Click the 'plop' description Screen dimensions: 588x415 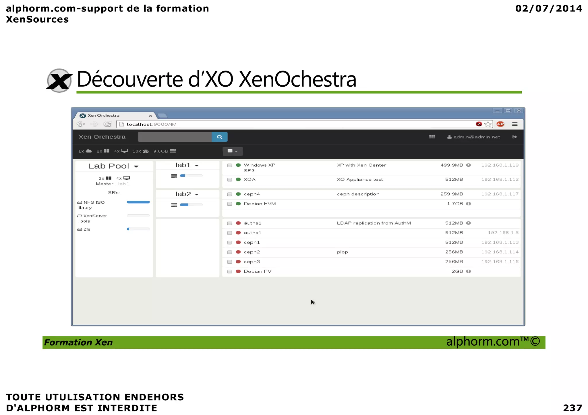click(342, 252)
